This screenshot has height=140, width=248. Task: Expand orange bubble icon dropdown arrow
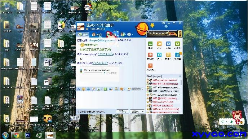125,89
